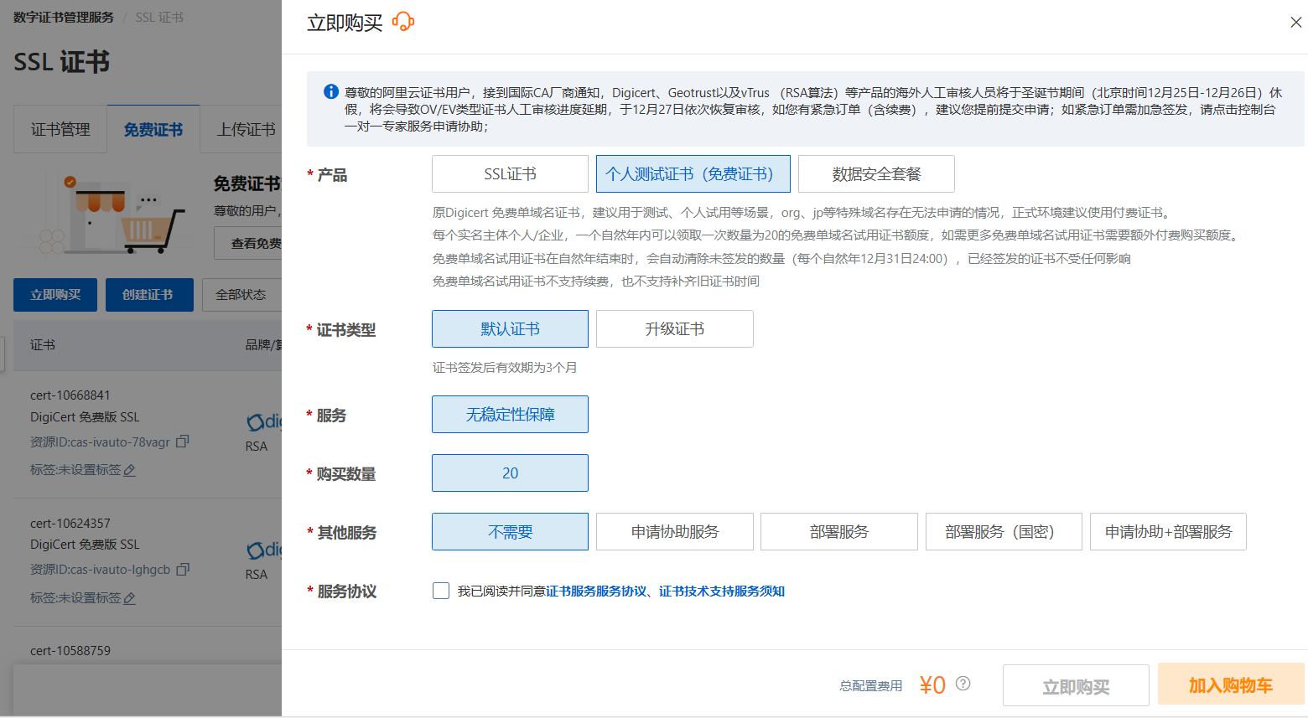The image size is (1308, 718).
Task: Tick the service agreement checkbox
Action: point(441,591)
